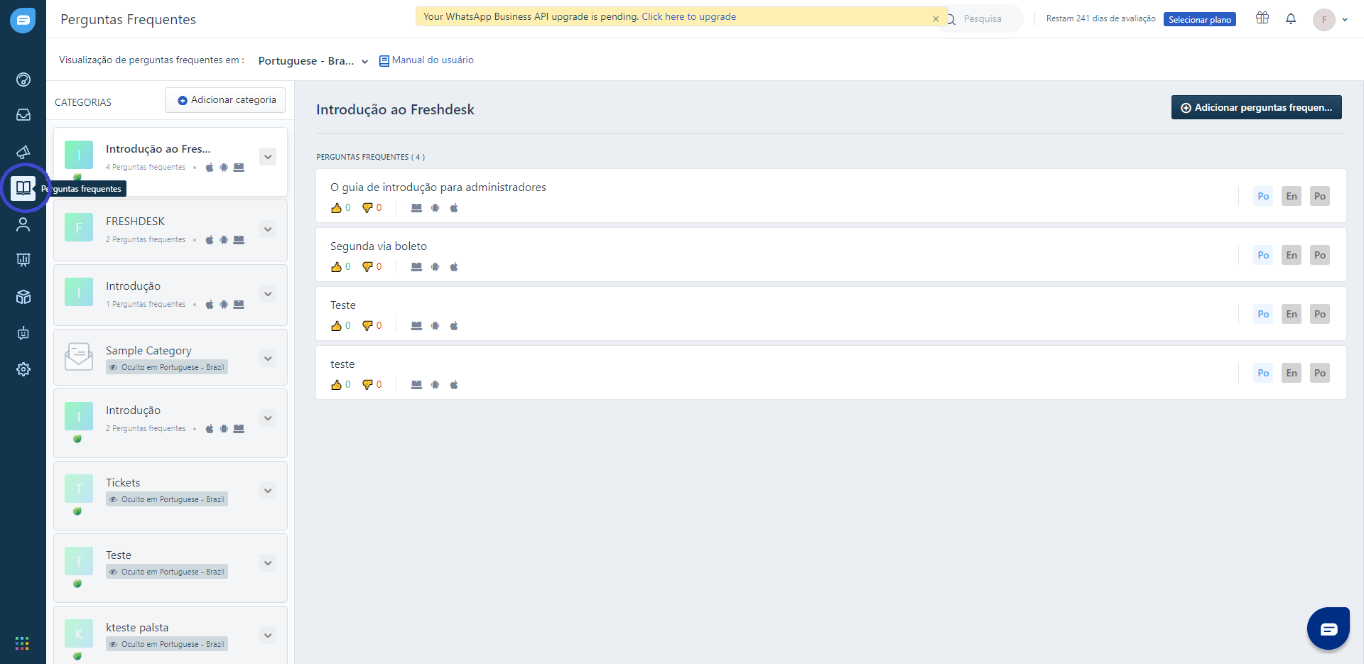This screenshot has height=664, width=1364.
Task: Toggle 'Oculto em Portuguese - Brazil' on Sample Category
Action: point(167,367)
